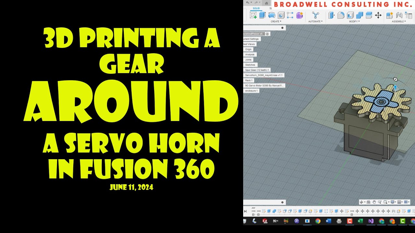Select the Rectangular Pattern tool
This screenshot has width=415, height=233.
(x=290, y=15)
